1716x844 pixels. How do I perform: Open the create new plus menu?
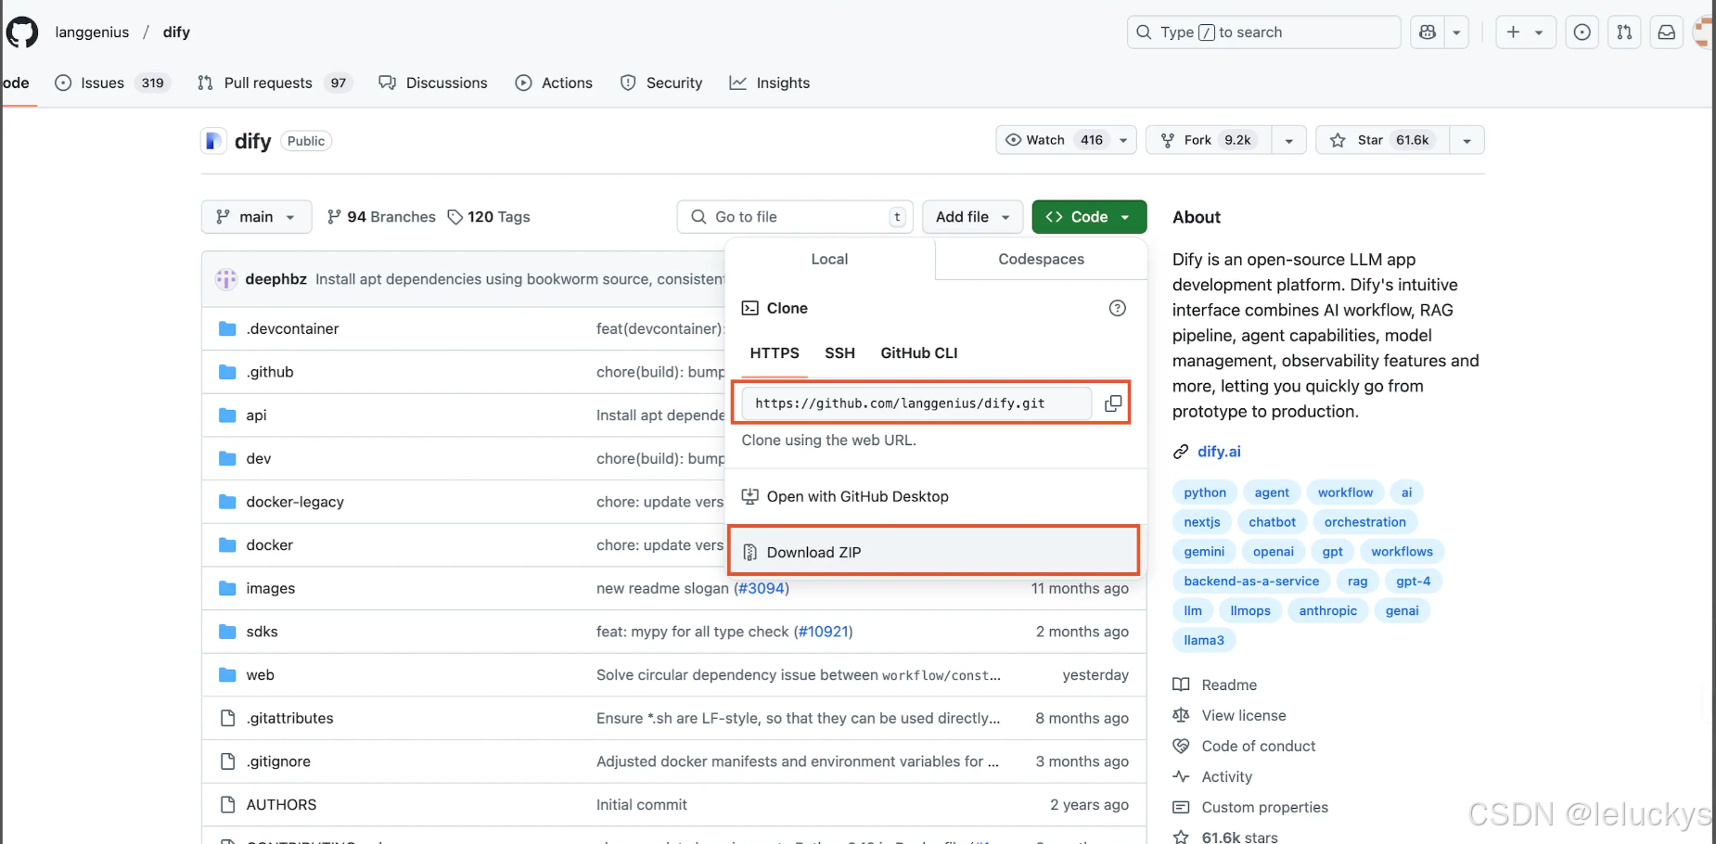(1525, 32)
